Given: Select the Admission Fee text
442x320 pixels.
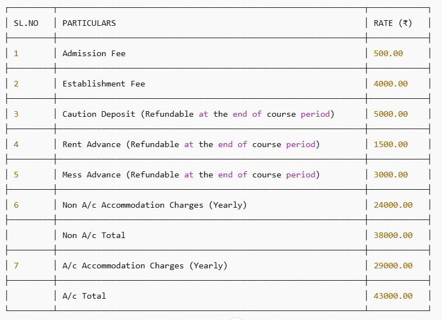Looking at the screenshot, I should (x=94, y=53).
